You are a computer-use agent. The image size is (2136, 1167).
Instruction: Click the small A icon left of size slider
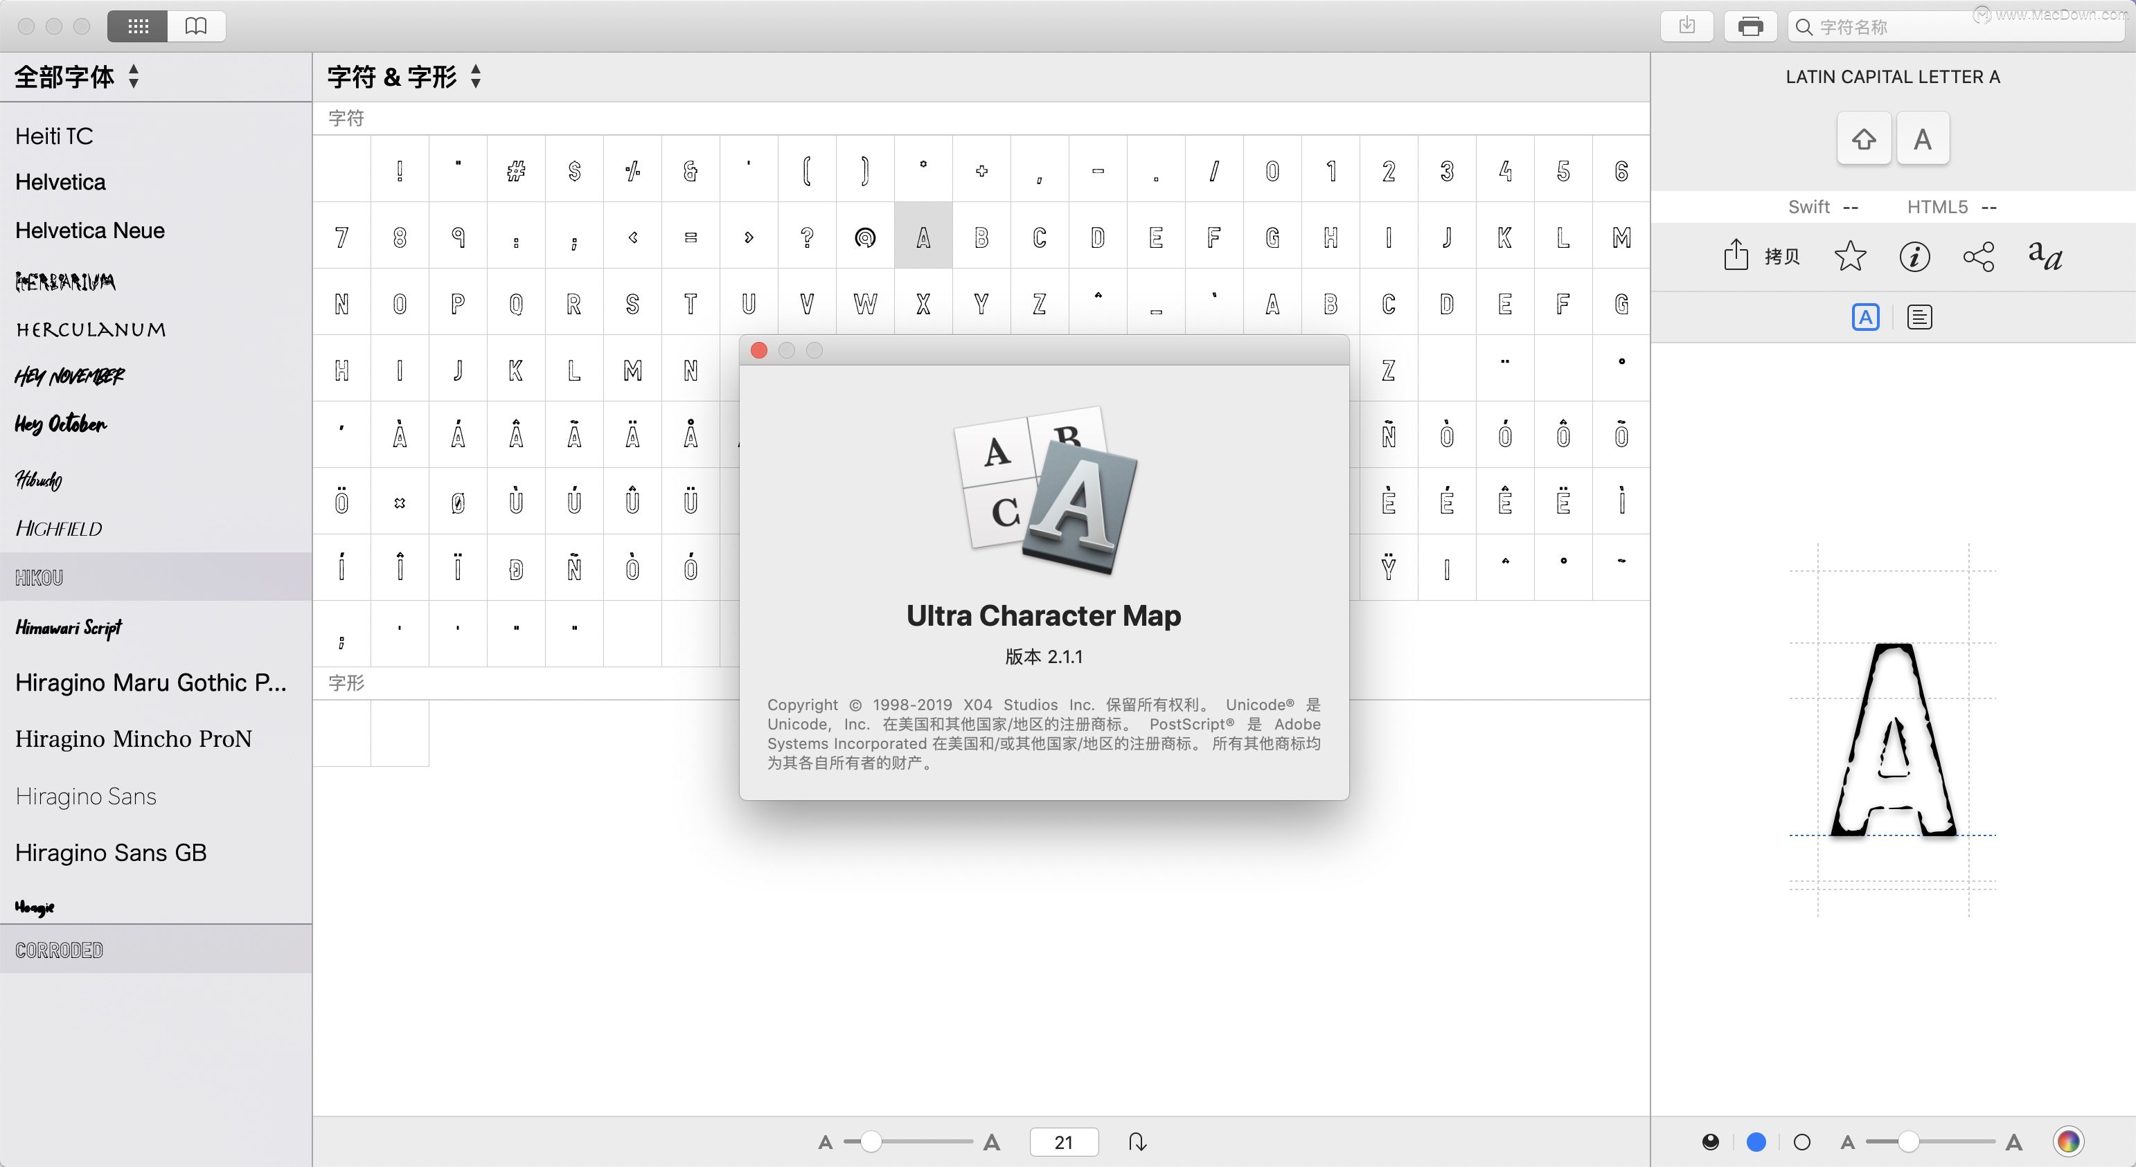(825, 1143)
